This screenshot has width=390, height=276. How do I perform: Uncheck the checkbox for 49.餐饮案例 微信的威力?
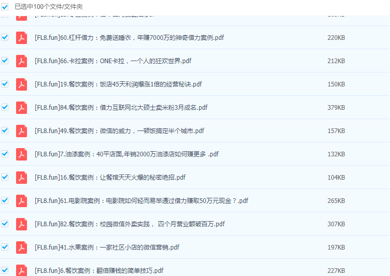click(x=5, y=130)
